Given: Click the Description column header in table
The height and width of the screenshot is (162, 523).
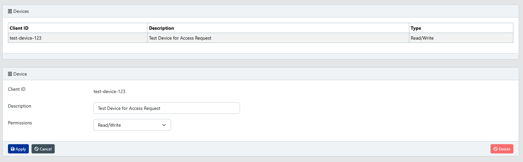Looking at the screenshot, I should pos(161,28).
